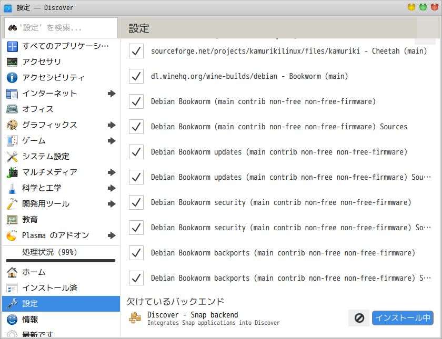
Task: Click the task progress bar below 処理状況
Action: pos(61,261)
